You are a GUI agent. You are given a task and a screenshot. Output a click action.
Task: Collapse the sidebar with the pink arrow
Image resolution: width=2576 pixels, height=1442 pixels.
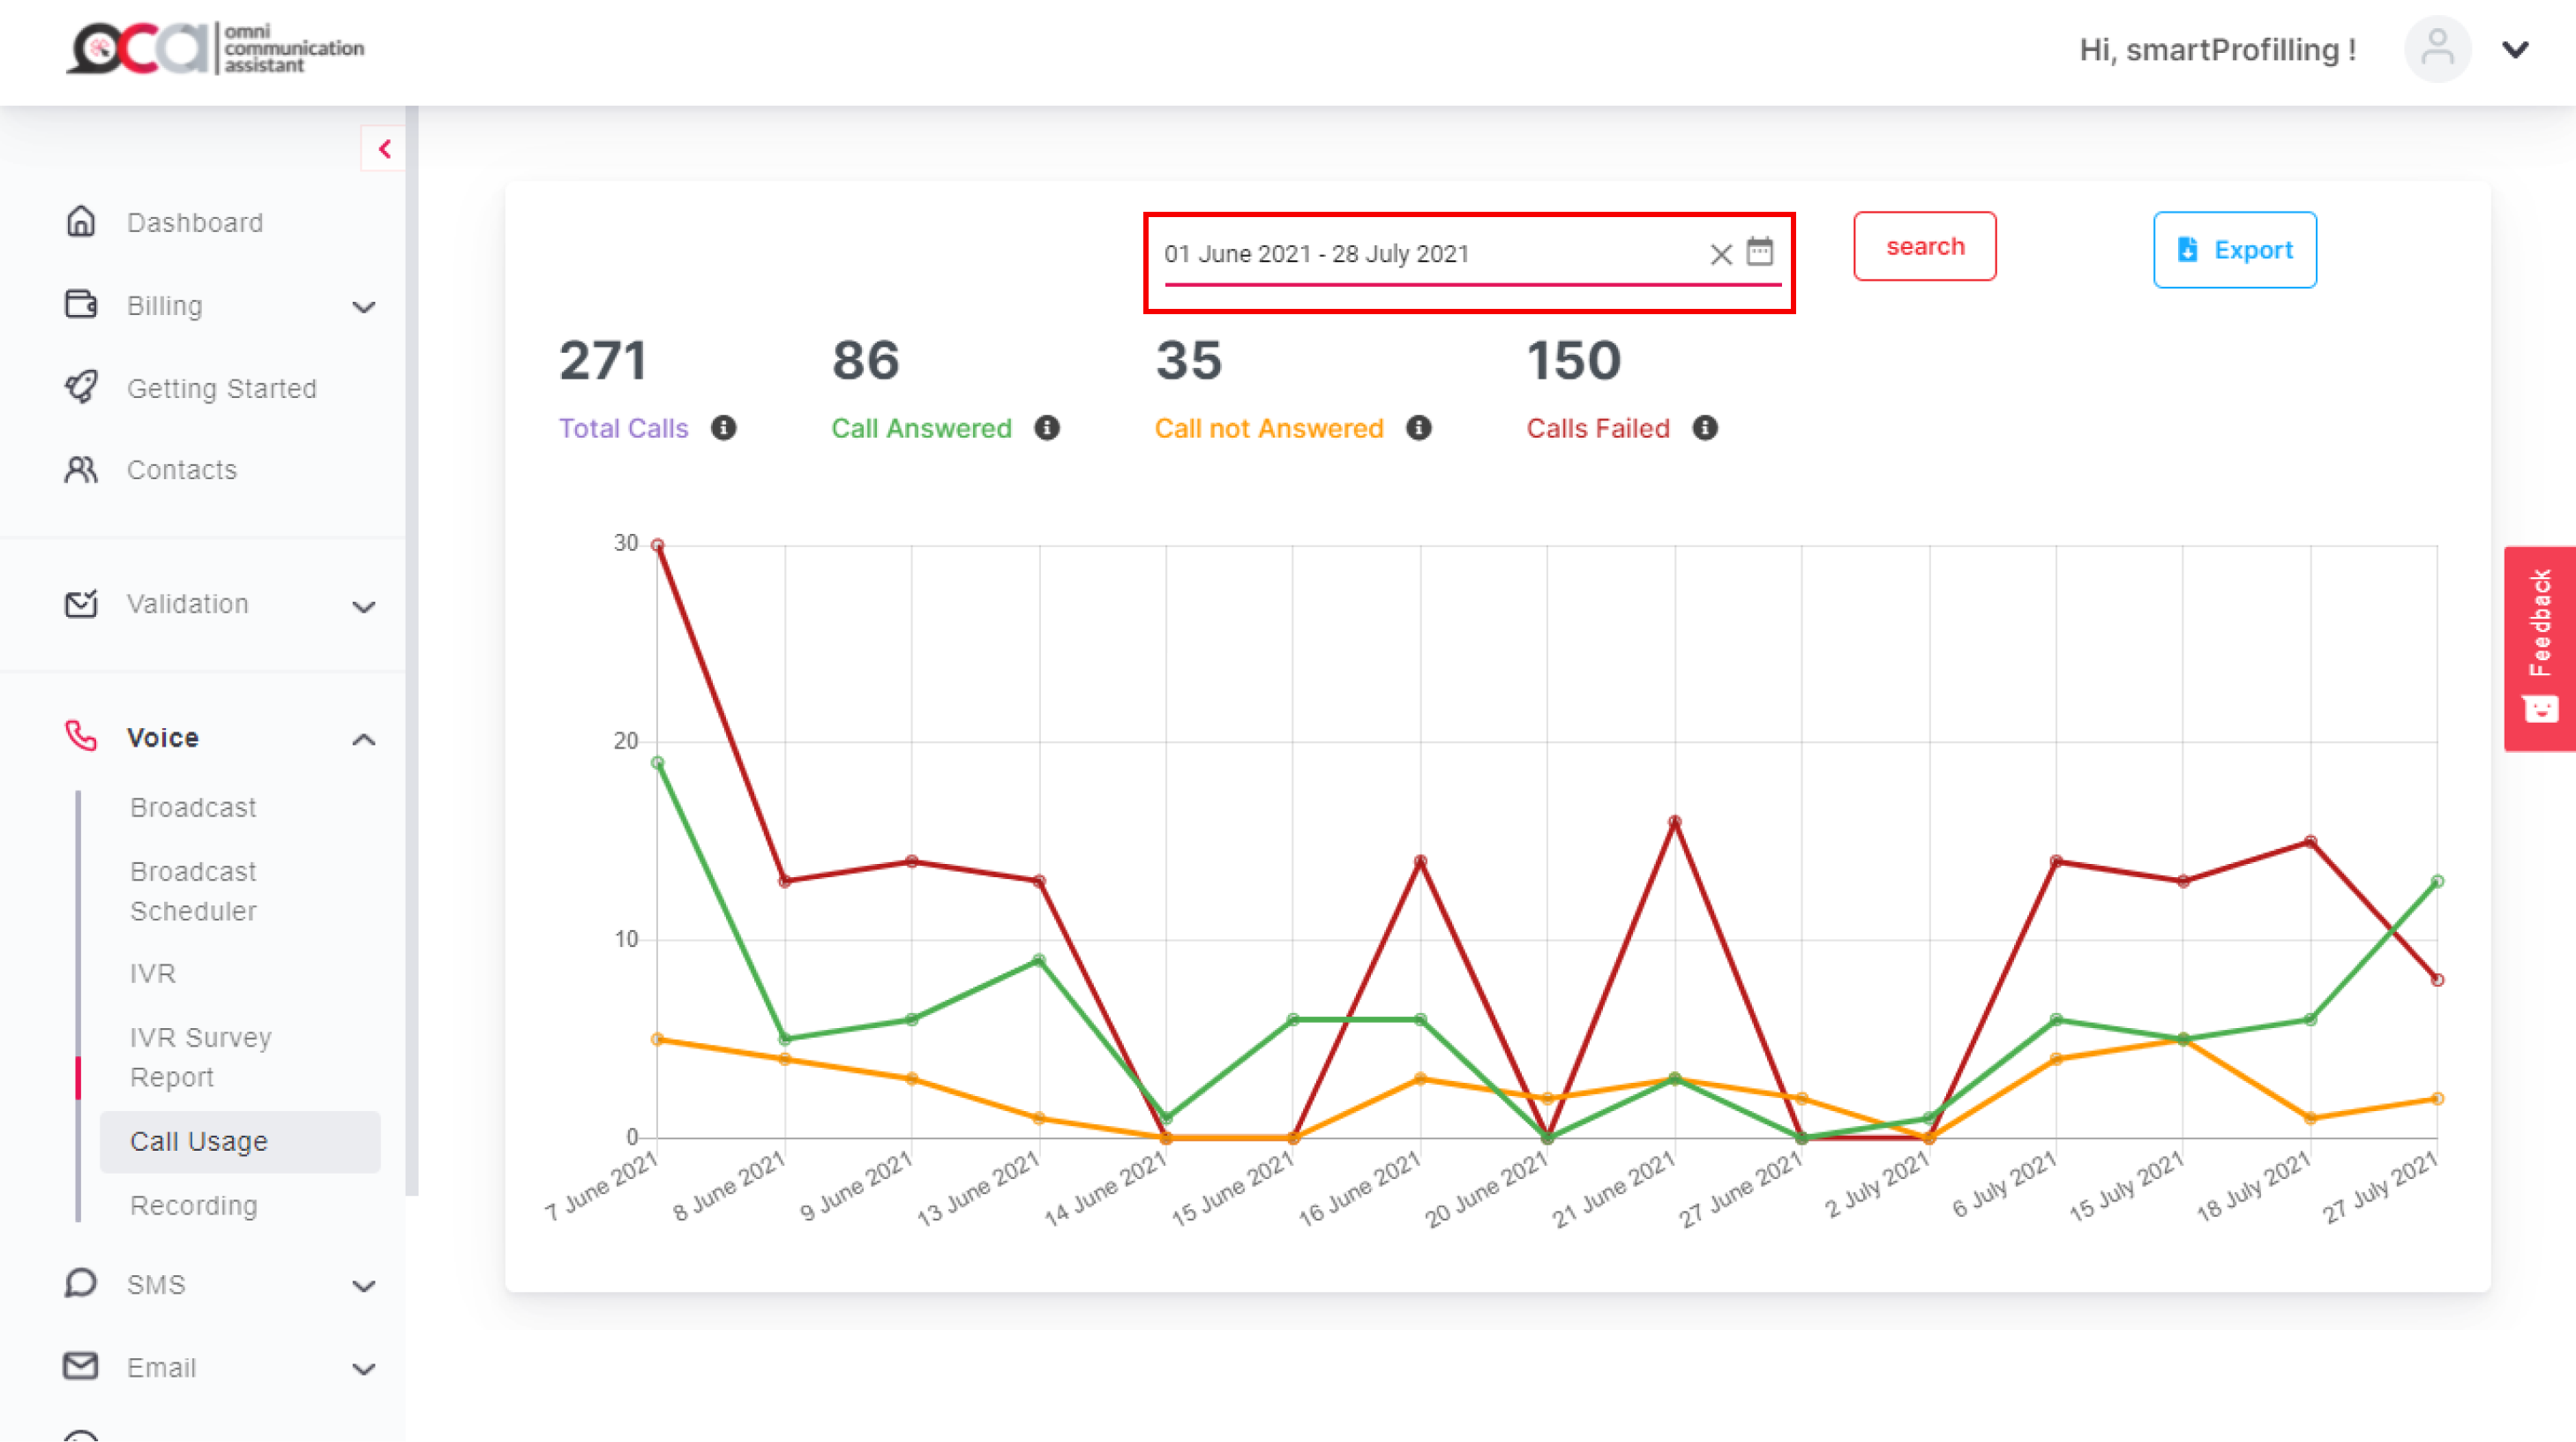384,149
